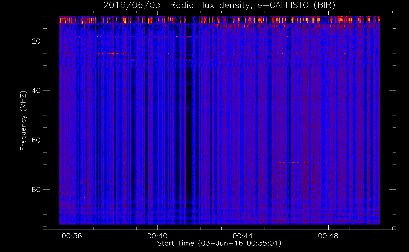Click the 80 frequency tick label
409x252 pixels.
36,190
